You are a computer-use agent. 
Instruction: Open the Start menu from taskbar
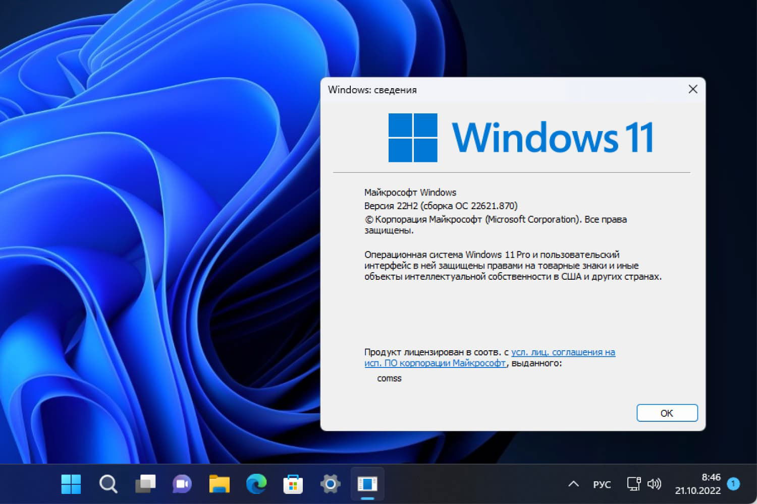(x=71, y=484)
